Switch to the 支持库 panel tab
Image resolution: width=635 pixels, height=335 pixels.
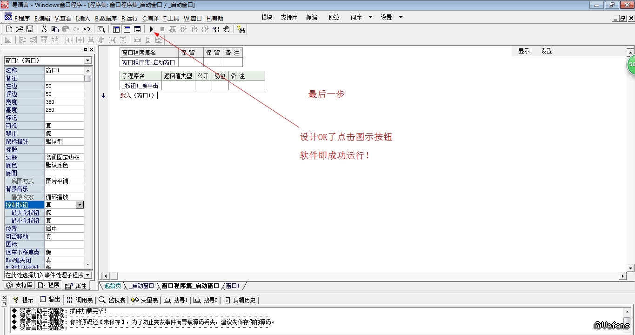click(19, 285)
